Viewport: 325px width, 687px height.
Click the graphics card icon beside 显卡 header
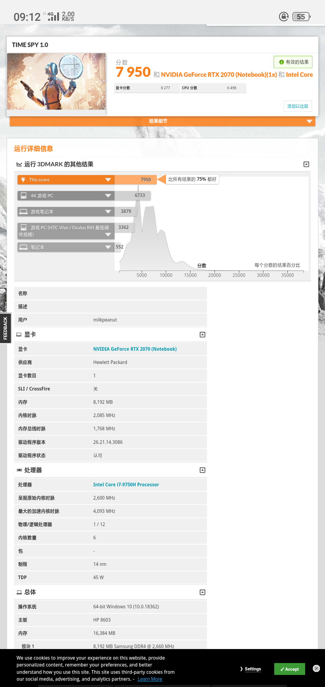(19, 334)
